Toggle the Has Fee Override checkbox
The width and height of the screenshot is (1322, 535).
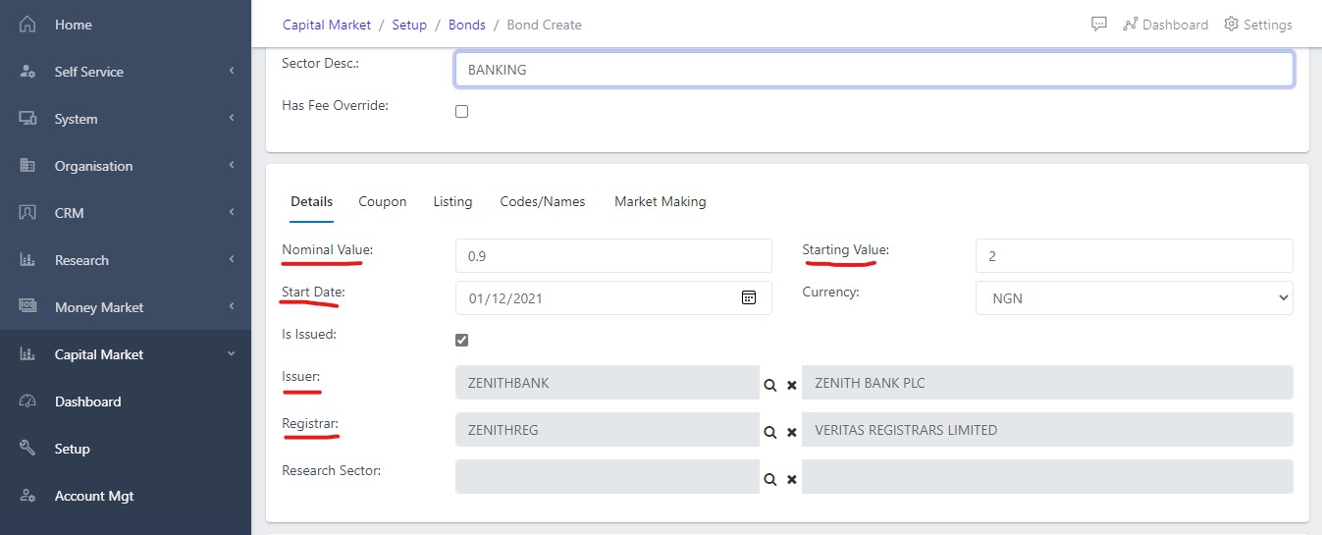pyautogui.click(x=462, y=112)
